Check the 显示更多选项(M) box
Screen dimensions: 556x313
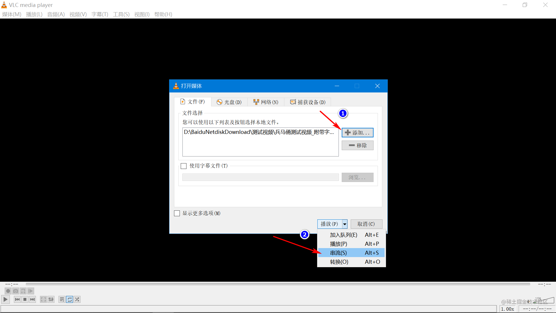pyautogui.click(x=177, y=213)
